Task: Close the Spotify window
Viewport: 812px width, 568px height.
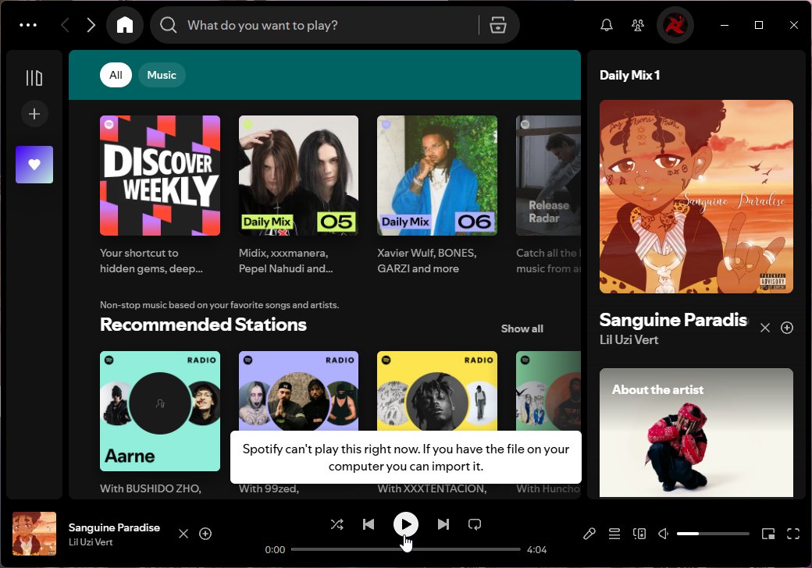Action: [x=793, y=25]
